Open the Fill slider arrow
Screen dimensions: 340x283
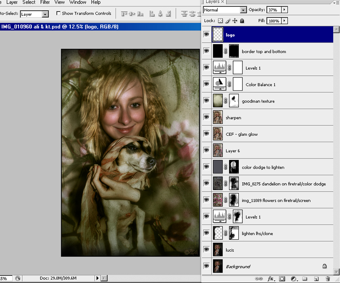coord(284,21)
